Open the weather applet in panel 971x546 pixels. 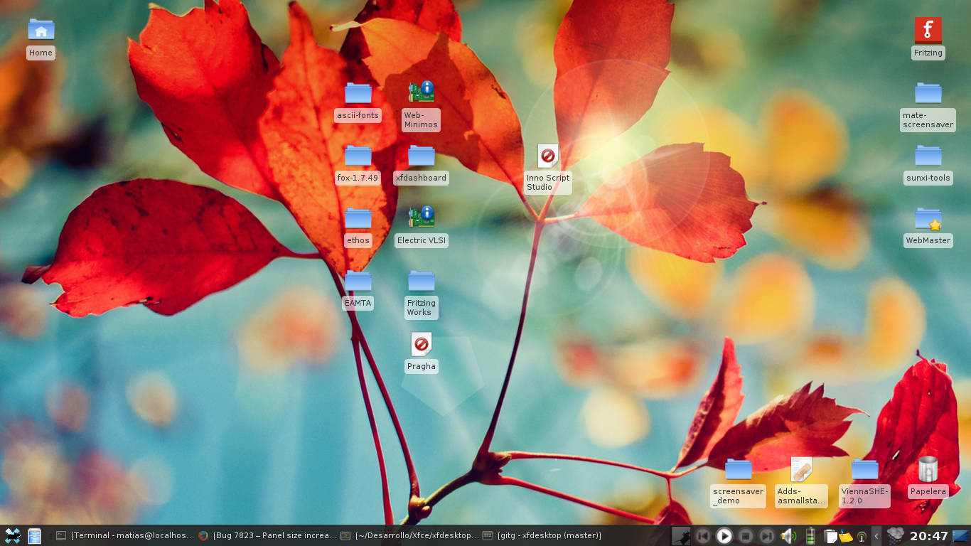pyautogui.click(x=896, y=535)
